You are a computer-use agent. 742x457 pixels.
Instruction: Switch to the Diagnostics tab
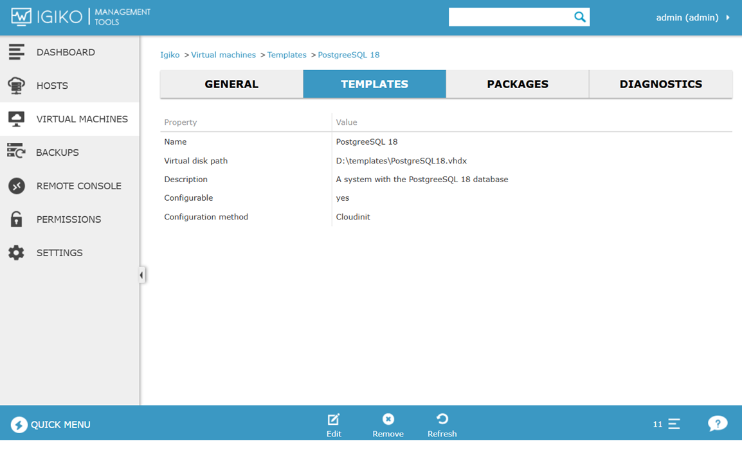[x=660, y=84]
